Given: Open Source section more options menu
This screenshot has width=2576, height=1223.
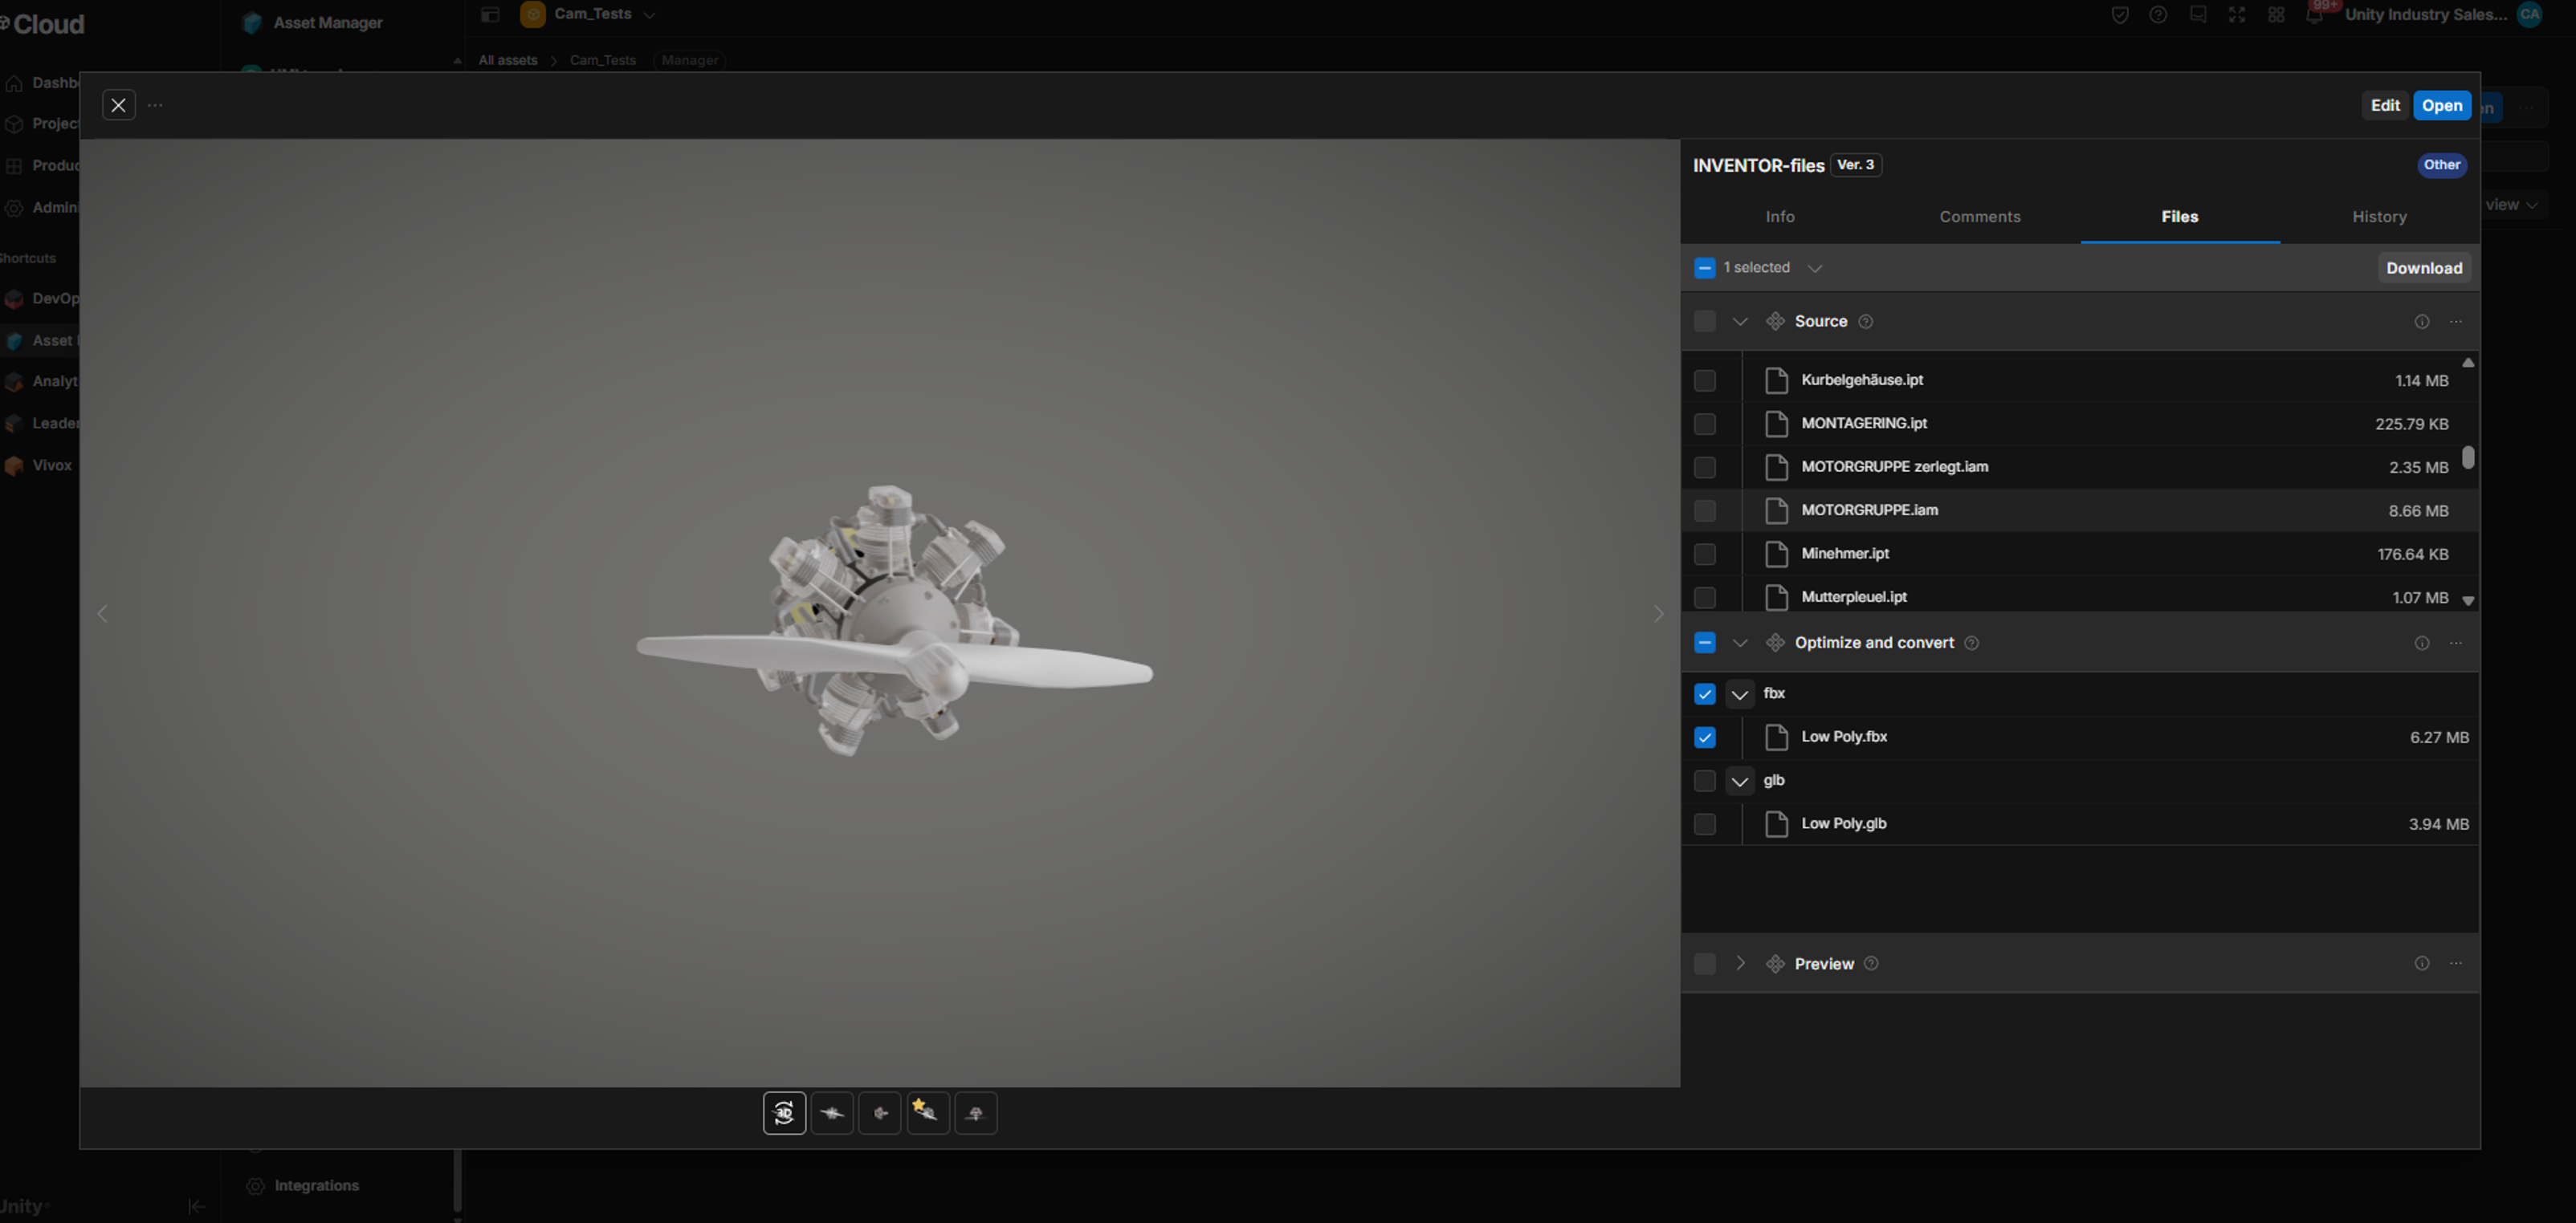Looking at the screenshot, I should click(2456, 322).
